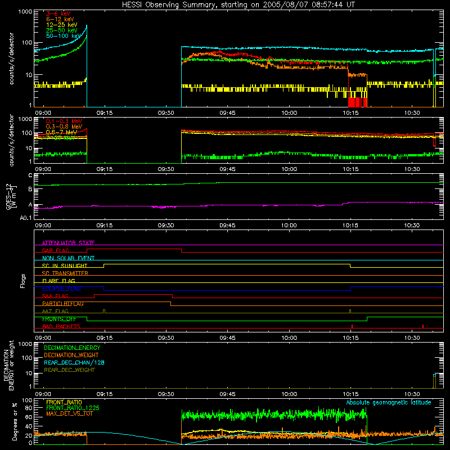Screen dimensions: 450x450
Task: Select the 3-6 keV legend label
Action: click(58, 13)
